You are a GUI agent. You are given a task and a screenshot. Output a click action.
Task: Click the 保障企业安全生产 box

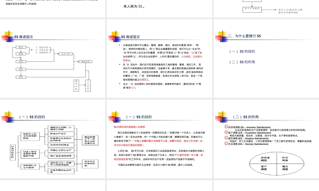coord(61,150)
